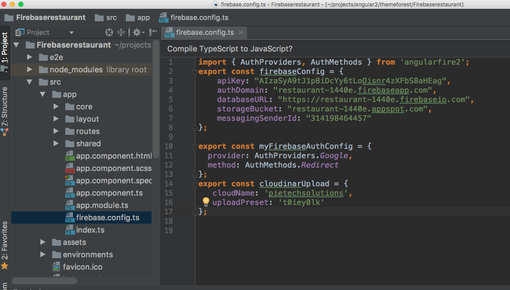Collapse the src folder arrow
Image resolution: width=510 pixels, height=290 pixels.
[x=30, y=82]
